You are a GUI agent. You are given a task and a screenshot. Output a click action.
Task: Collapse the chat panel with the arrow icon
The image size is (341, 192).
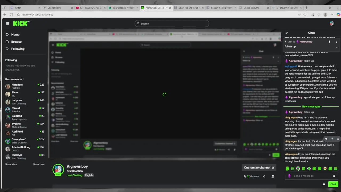[287, 33]
